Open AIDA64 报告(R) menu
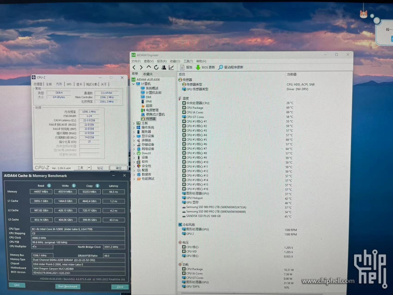393x295 pixels. tap(162, 61)
